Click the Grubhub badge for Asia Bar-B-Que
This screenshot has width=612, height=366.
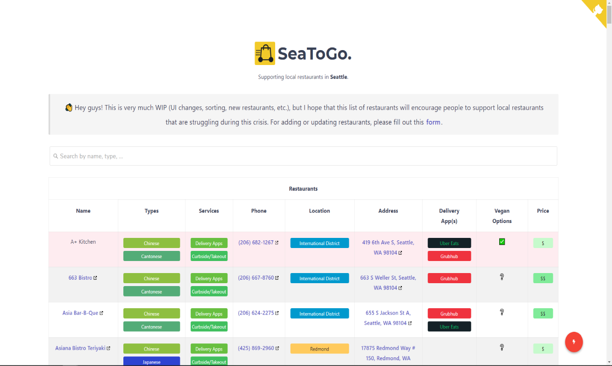point(449,313)
